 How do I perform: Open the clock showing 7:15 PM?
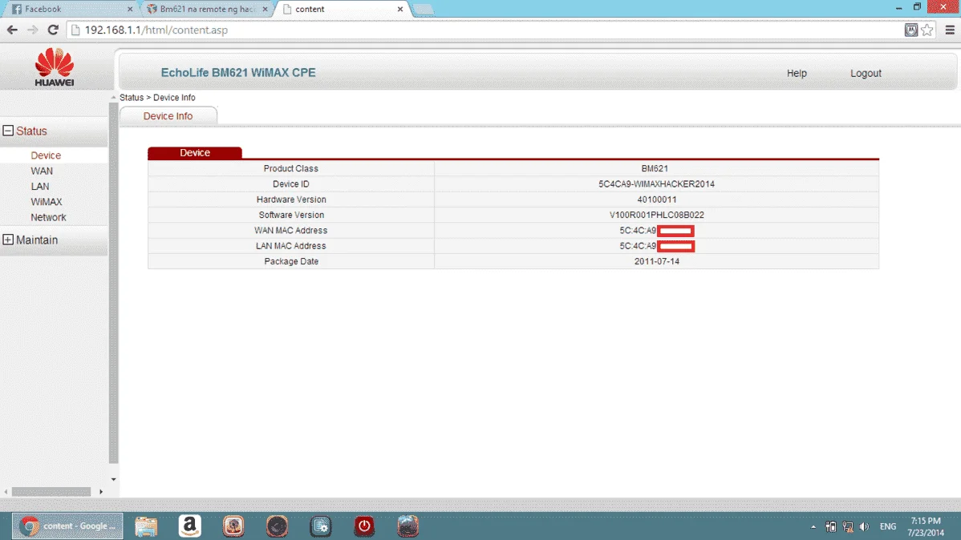[926, 526]
